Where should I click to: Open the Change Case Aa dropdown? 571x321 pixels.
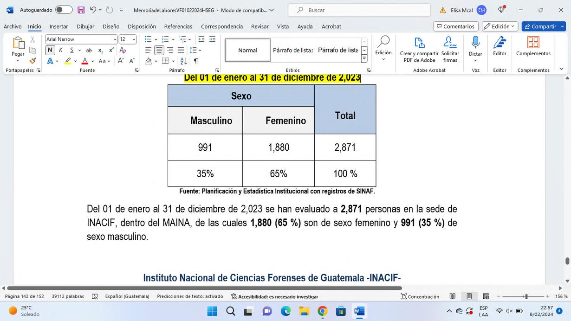(x=105, y=61)
